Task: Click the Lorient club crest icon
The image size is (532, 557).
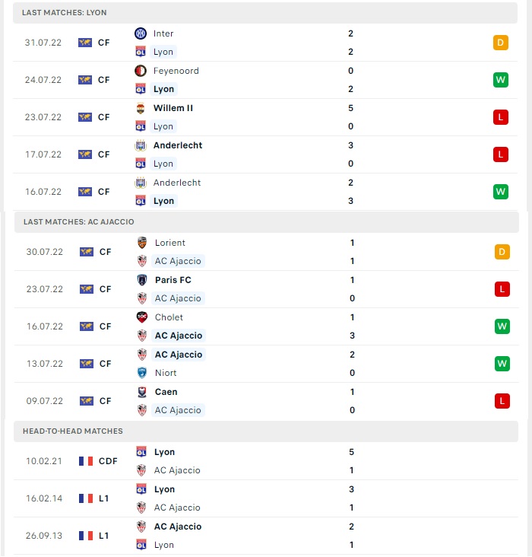Action: (142, 243)
